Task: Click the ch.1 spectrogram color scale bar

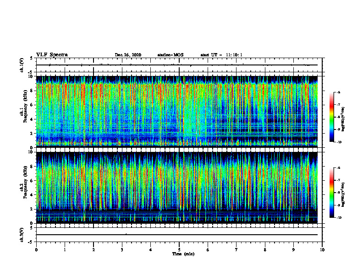Action: [331, 117]
